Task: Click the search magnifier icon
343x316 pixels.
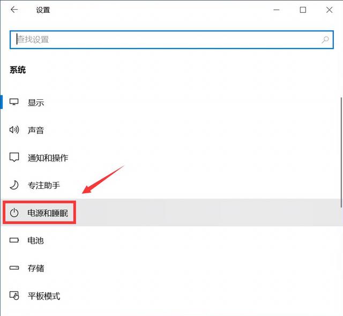Action: (325, 40)
